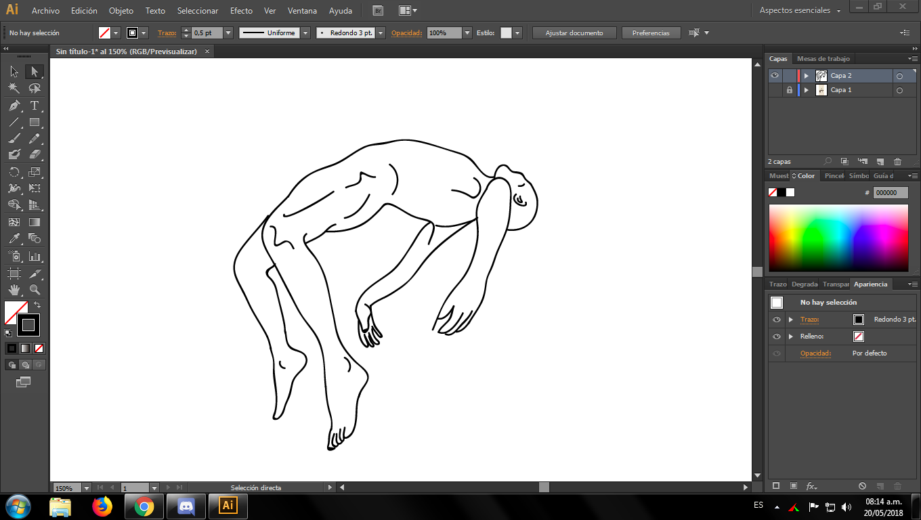The image size is (921, 520).
Task: Open the Efecto menu
Action: pyautogui.click(x=241, y=11)
